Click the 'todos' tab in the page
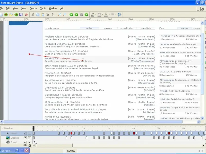 [89, 28]
